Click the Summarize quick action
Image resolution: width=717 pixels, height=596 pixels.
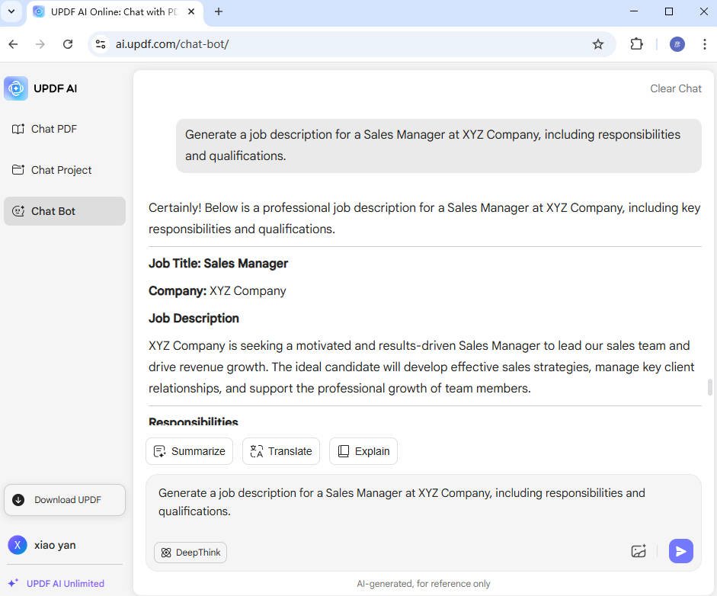point(189,450)
